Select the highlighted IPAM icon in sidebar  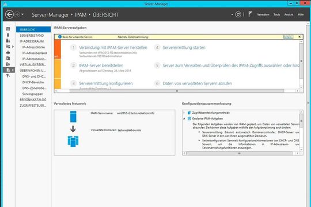(8, 70)
